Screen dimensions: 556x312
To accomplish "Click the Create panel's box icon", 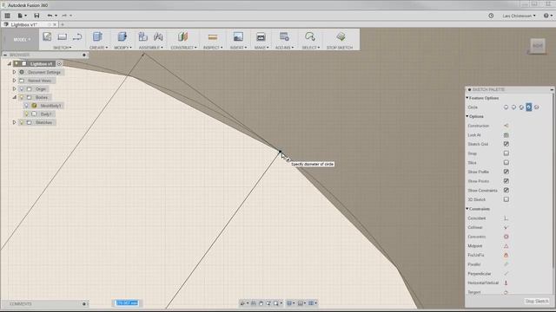I will click(x=97, y=36).
